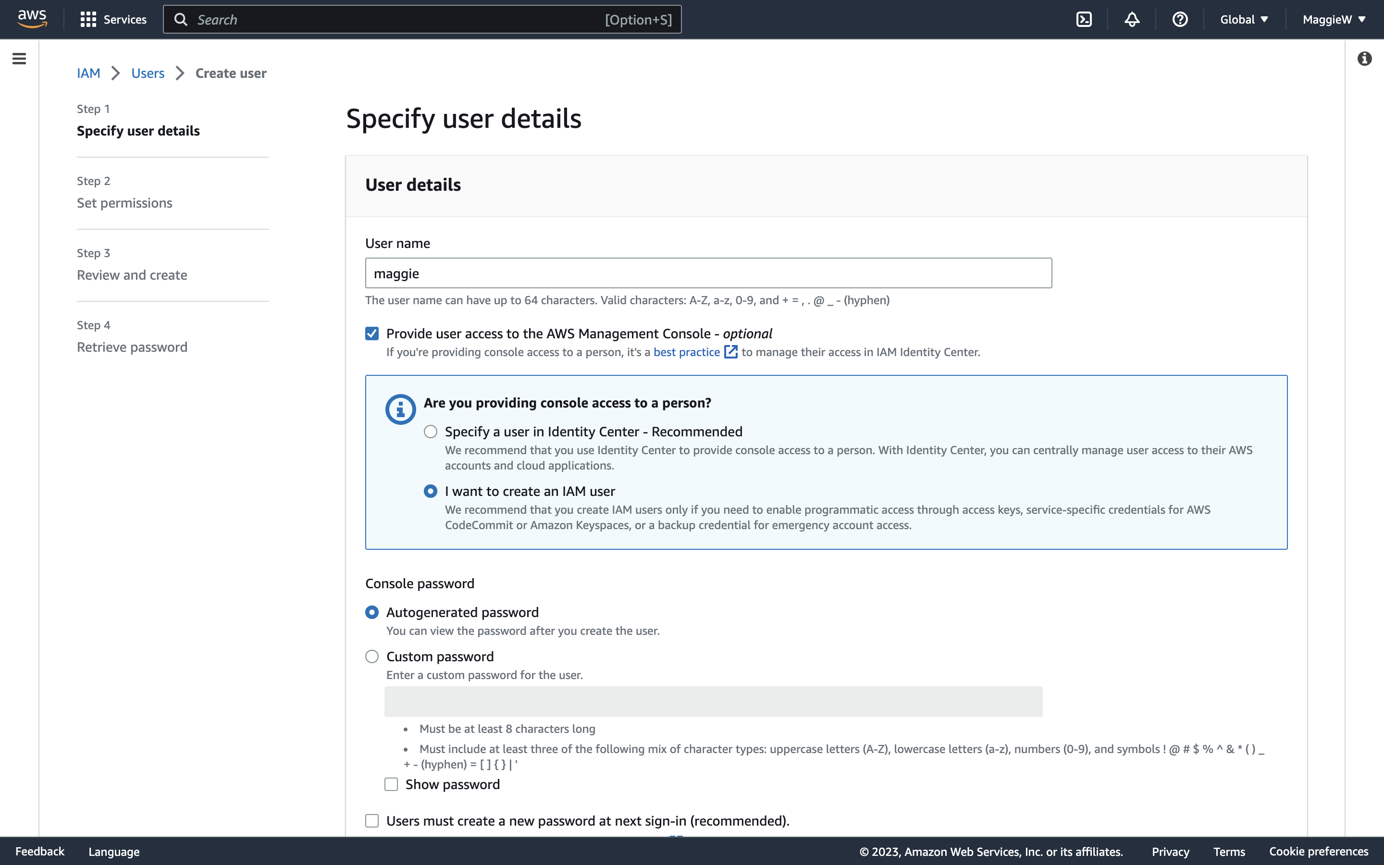Expand the Global region dropdown
1384x865 pixels.
pyautogui.click(x=1245, y=20)
